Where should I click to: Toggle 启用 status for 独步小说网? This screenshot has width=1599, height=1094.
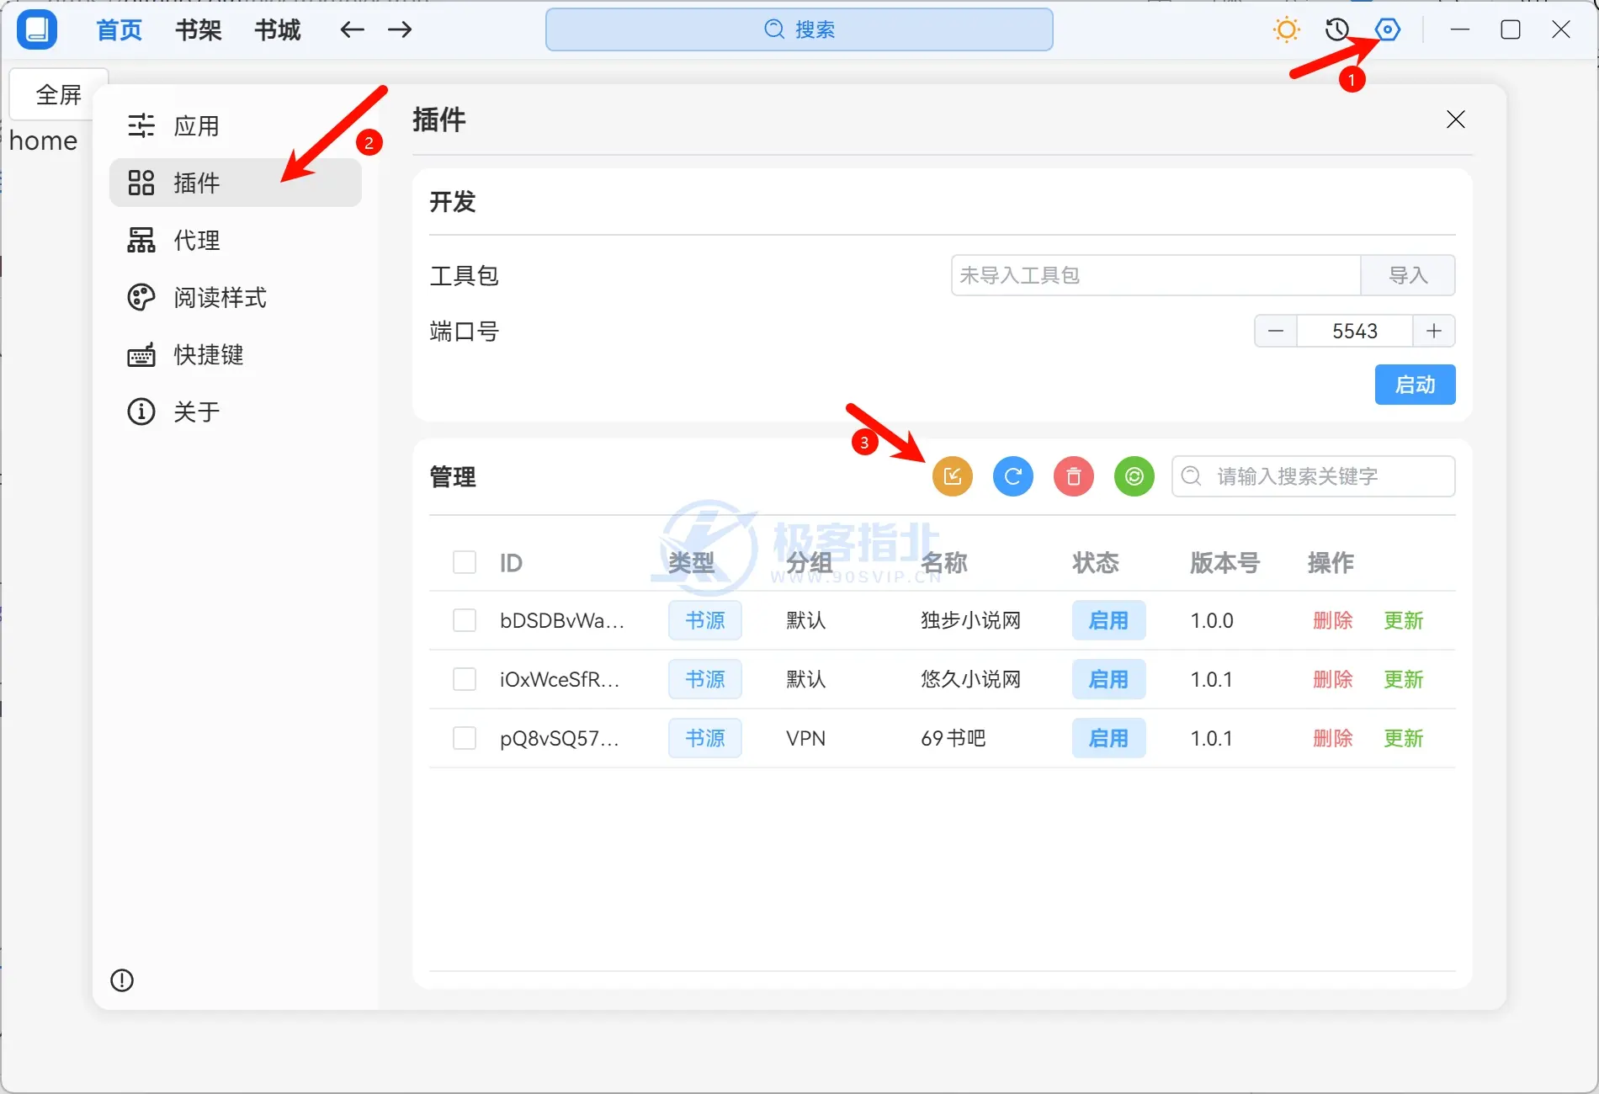point(1108,620)
